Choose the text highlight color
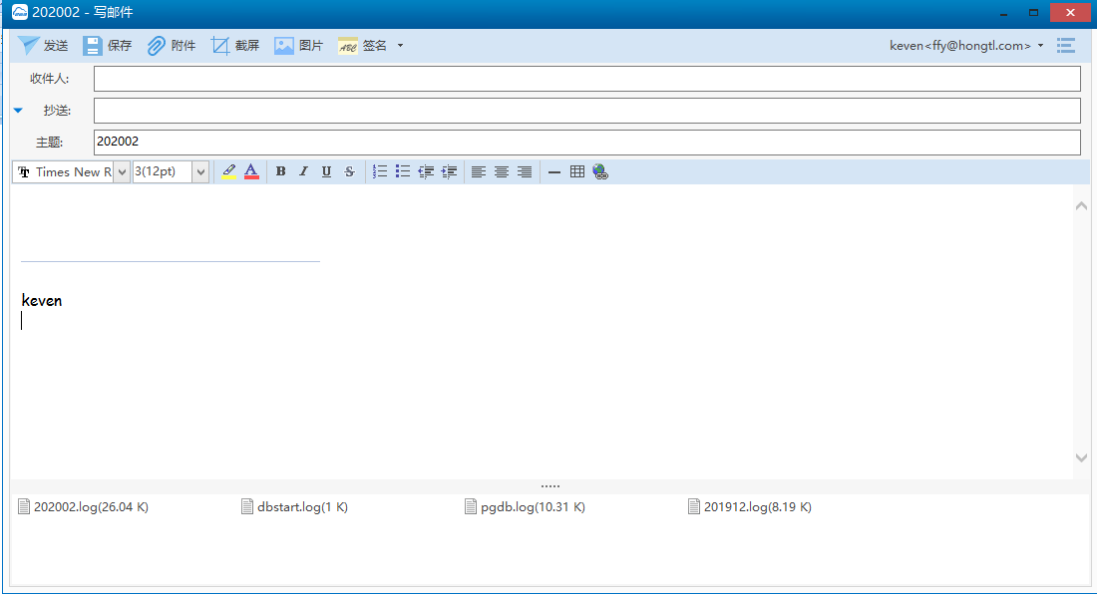 click(x=229, y=171)
